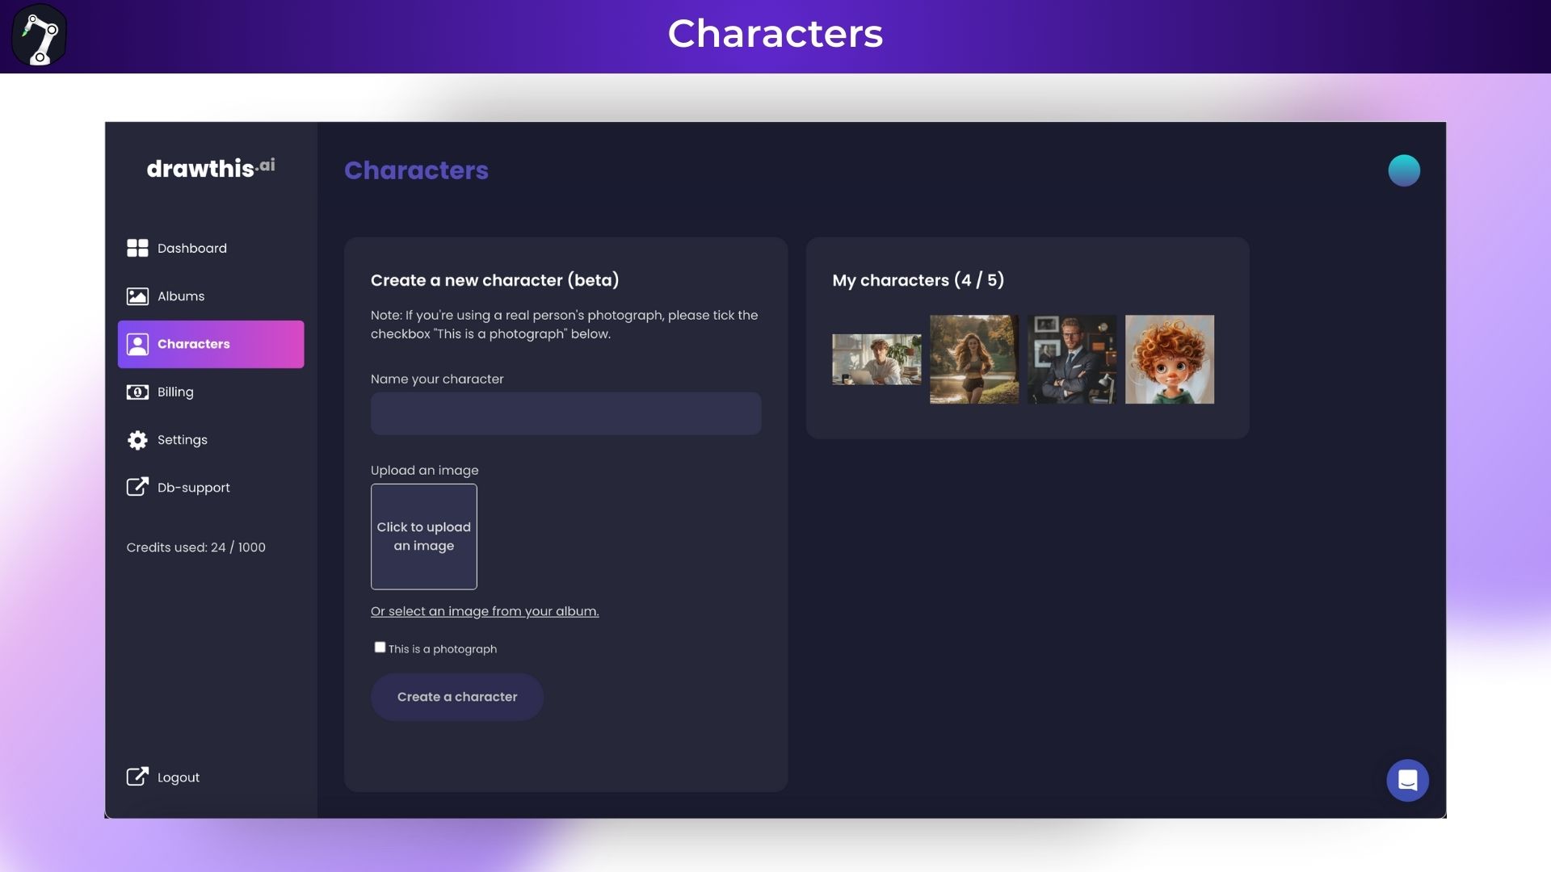Click the Db-support external link icon

pyautogui.click(x=137, y=487)
